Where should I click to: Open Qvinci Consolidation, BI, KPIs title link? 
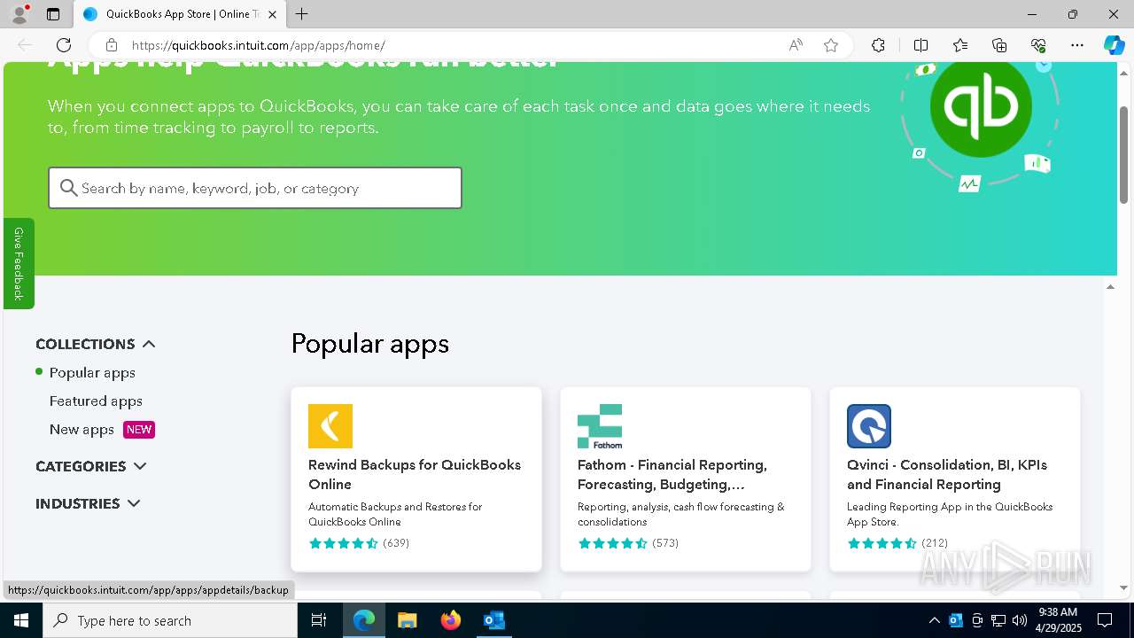pos(947,474)
